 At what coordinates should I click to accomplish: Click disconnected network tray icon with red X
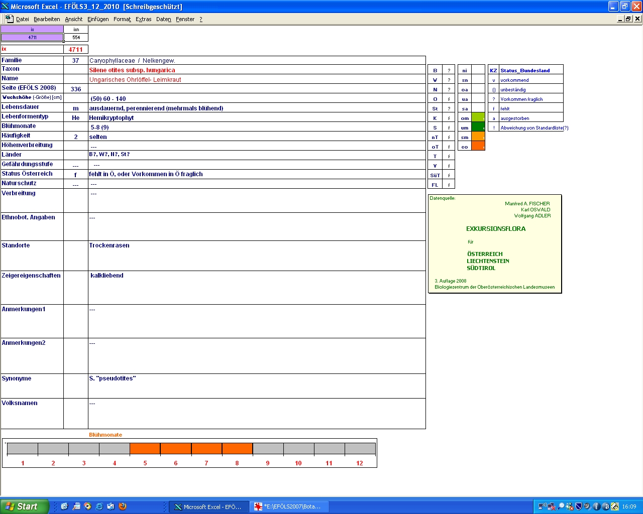click(x=551, y=506)
